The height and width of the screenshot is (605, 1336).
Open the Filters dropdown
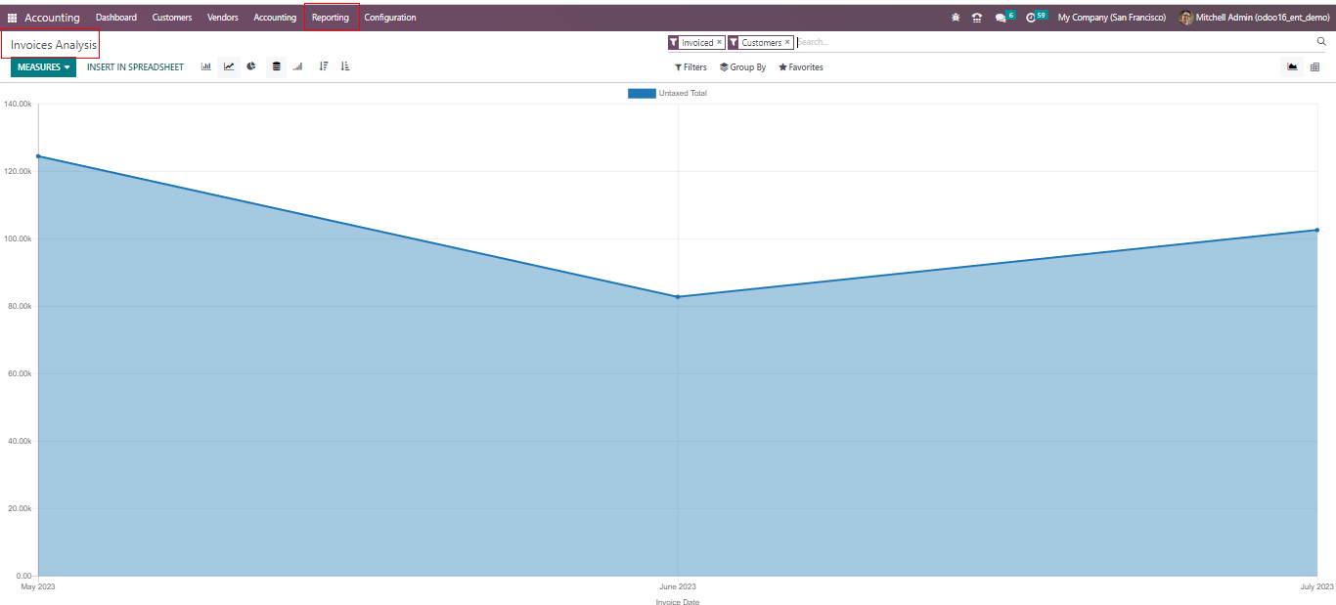tap(690, 67)
